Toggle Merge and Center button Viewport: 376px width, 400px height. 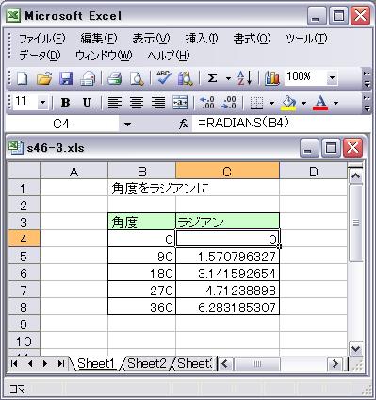coord(180,103)
